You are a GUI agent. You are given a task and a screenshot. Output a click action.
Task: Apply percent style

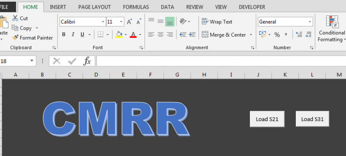(x=277, y=35)
